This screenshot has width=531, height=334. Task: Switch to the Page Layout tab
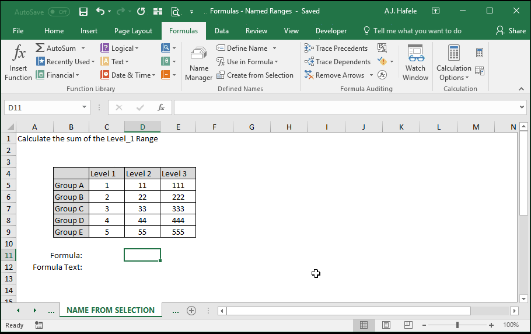pyautogui.click(x=133, y=31)
